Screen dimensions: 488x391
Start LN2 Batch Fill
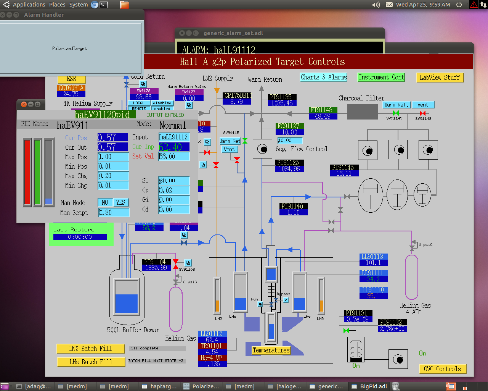tap(91, 349)
